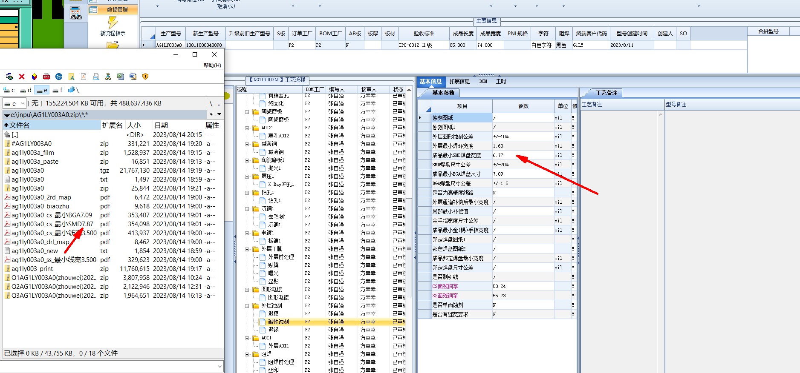Open the 帮助(H) menu
This screenshot has height=373, width=800.
pyautogui.click(x=212, y=65)
